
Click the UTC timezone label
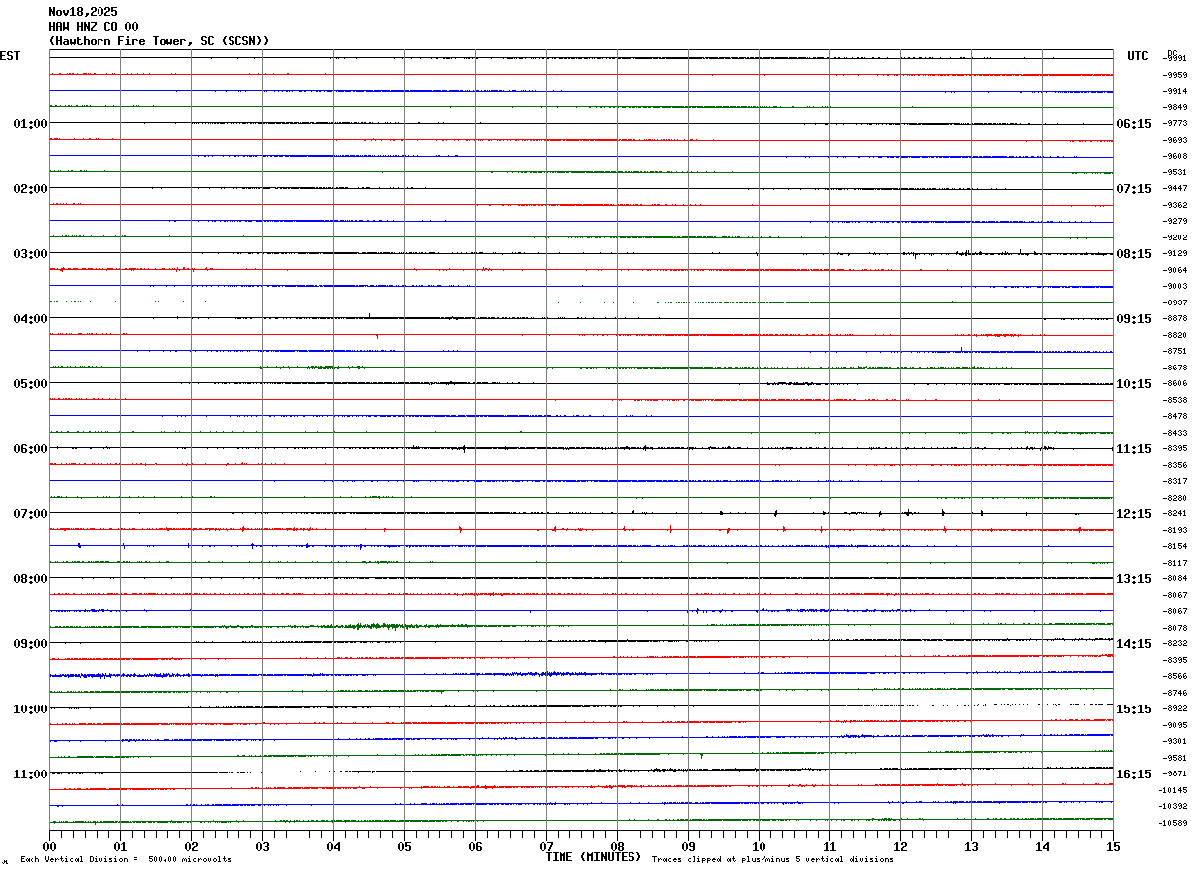(x=1138, y=56)
